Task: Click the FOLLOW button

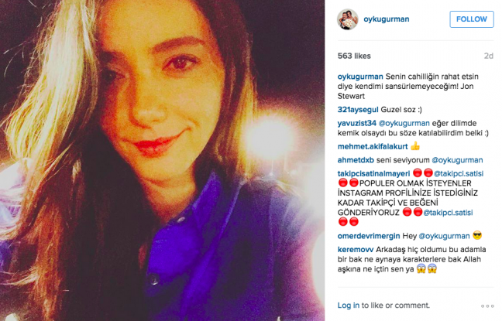Action: [472, 19]
